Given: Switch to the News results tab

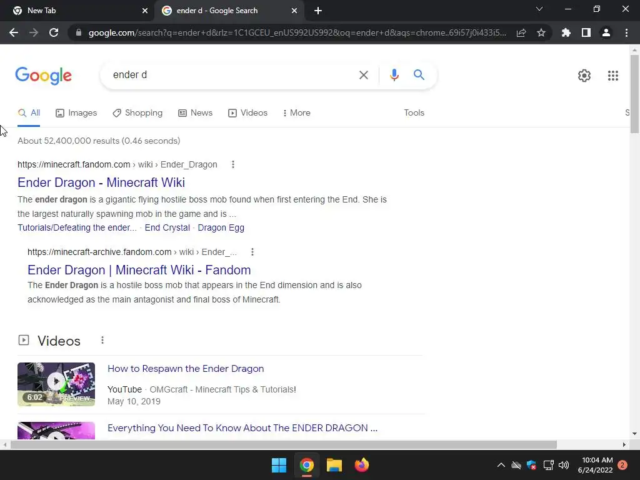Looking at the screenshot, I should click(x=196, y=113).
